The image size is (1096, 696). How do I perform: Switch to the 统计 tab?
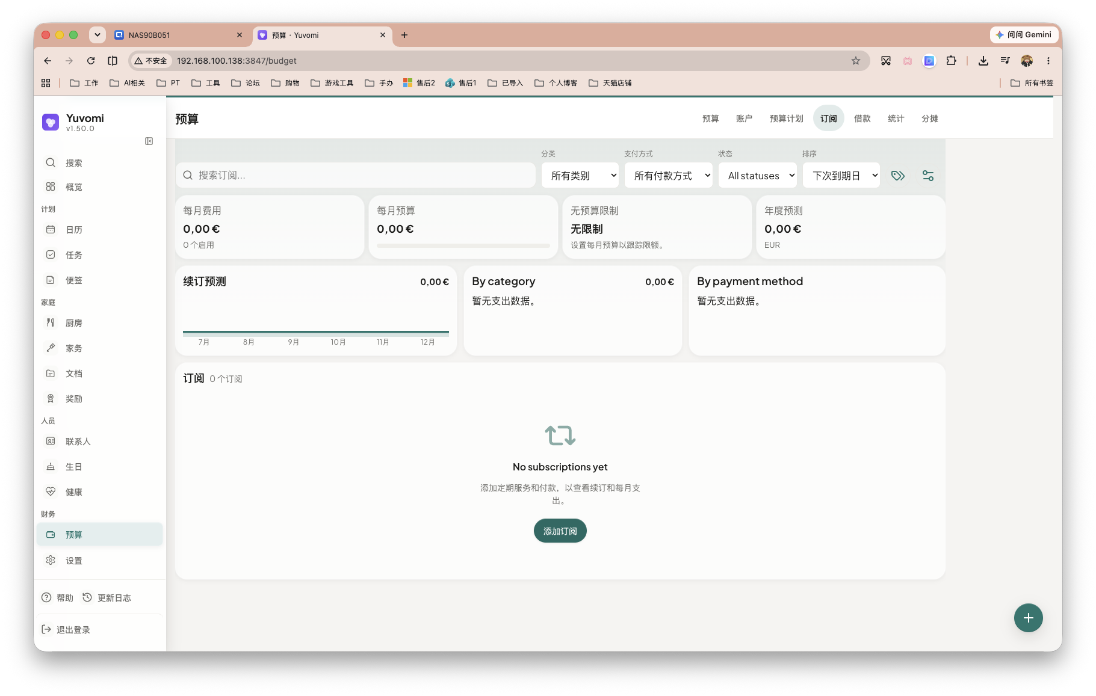[896, 119]
